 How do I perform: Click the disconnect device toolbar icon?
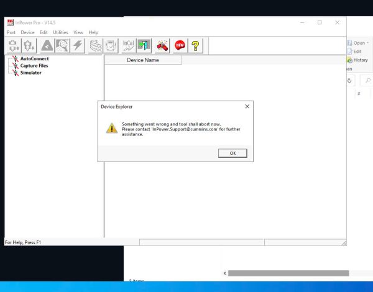29,45
